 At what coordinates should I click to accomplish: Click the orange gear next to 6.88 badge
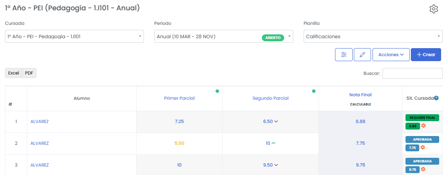click(423, 126)
